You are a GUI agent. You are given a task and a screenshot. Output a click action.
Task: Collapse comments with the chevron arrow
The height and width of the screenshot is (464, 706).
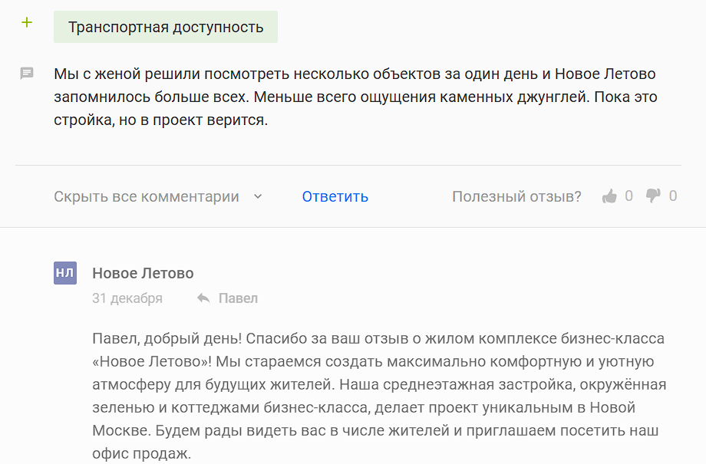pos(259,196)
